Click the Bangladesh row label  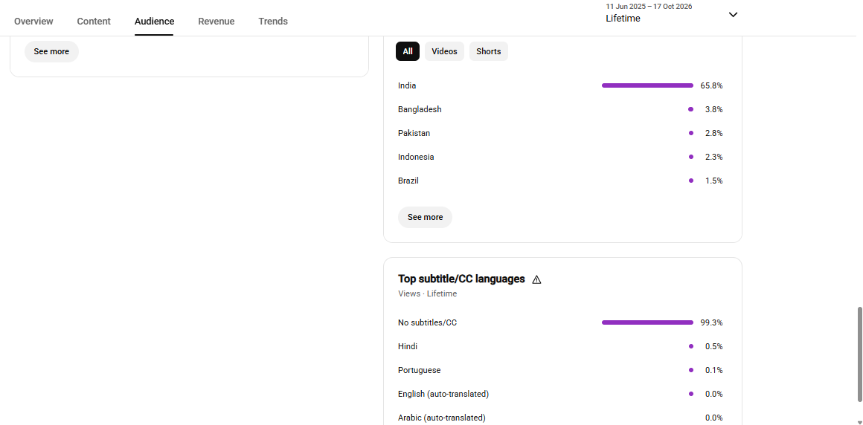[420, 109]
